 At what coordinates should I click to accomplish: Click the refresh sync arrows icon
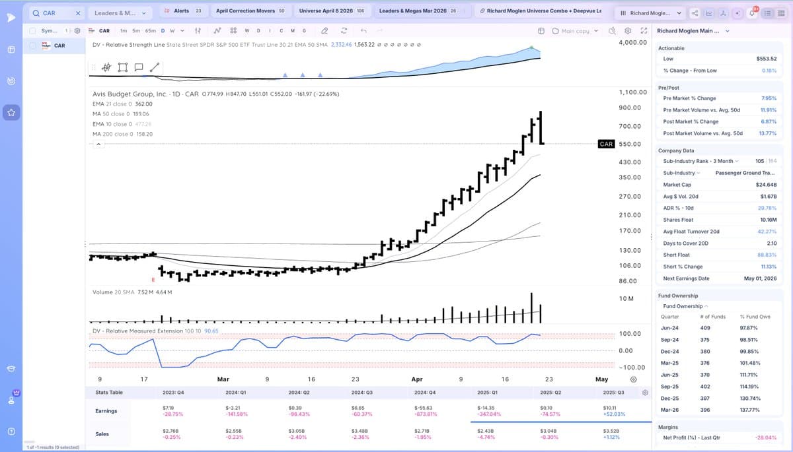pos(344,30)
